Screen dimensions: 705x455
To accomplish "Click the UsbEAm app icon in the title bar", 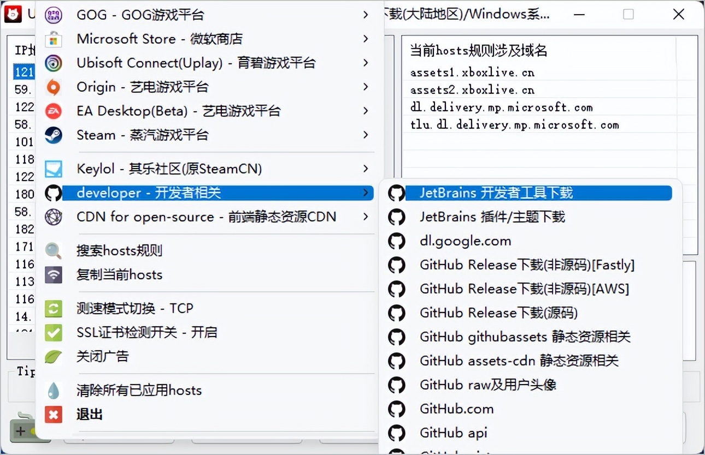I will point(13,14).
